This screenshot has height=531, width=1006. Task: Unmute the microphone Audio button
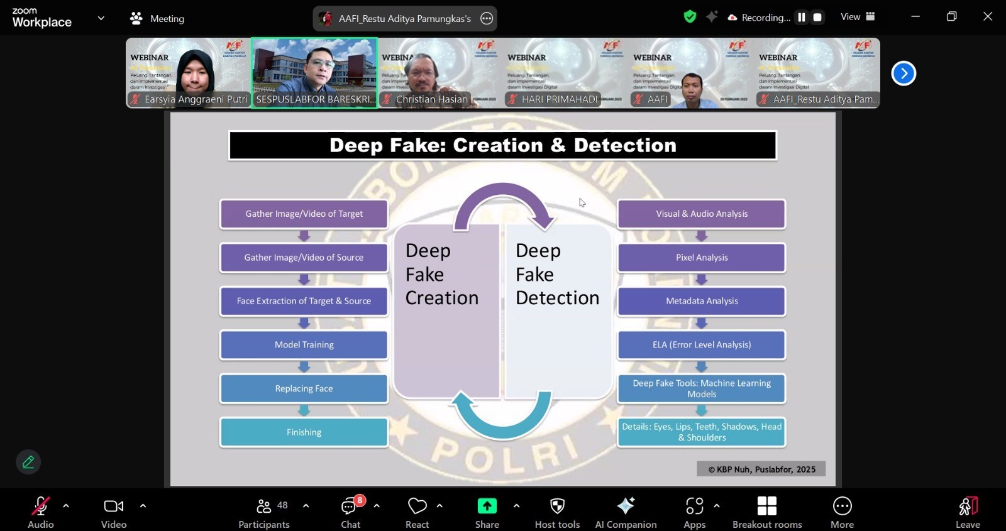40,512
